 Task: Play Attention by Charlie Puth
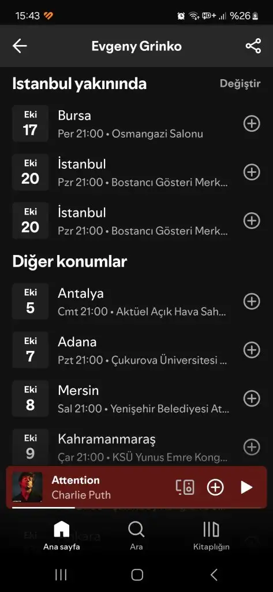(x=246, y=487)
